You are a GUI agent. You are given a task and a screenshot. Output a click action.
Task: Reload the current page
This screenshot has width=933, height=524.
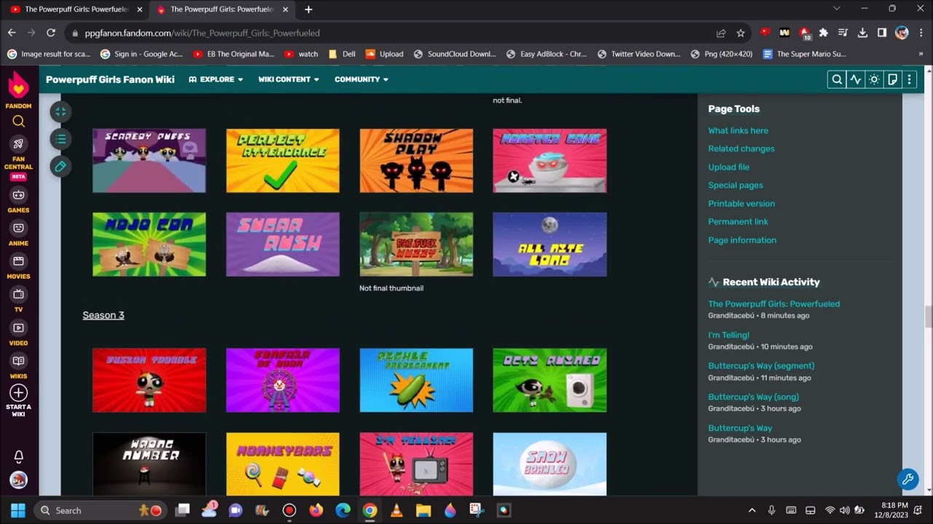click(x=50, y=33)
